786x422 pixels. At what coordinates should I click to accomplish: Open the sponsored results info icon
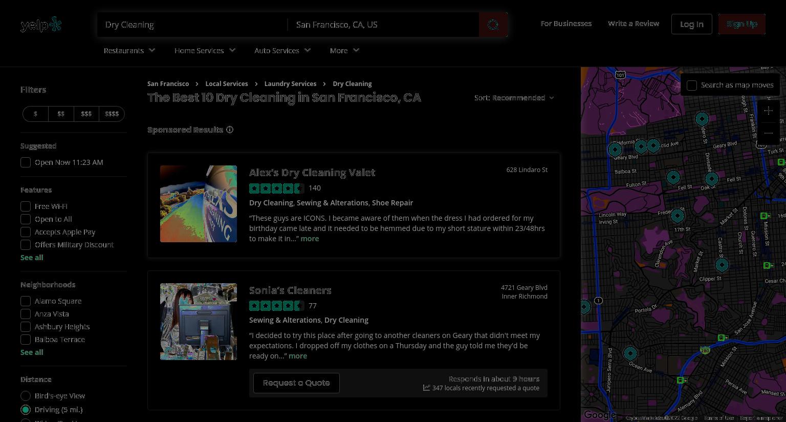(x=230, y=130)
